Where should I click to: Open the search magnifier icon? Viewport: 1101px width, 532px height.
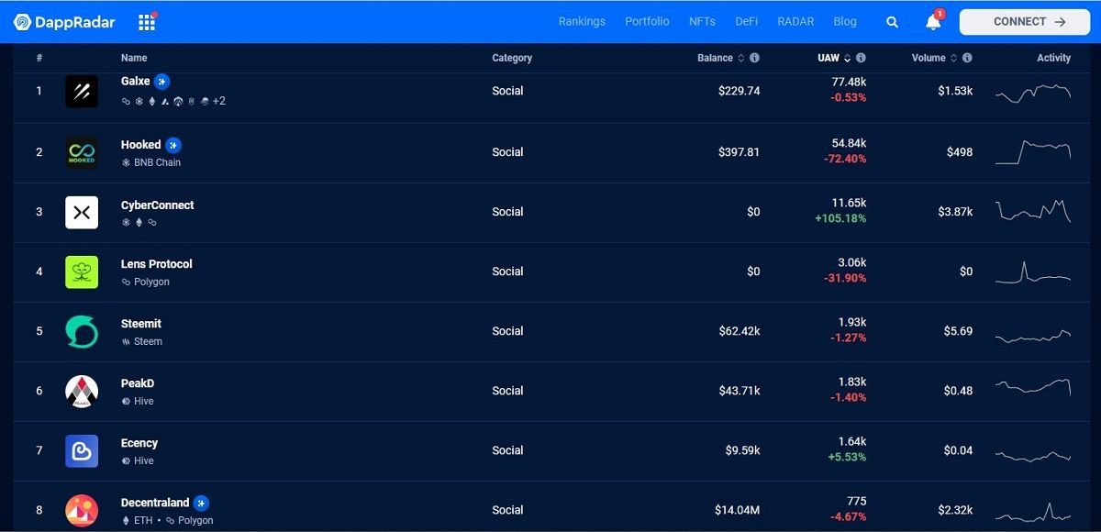892,22
